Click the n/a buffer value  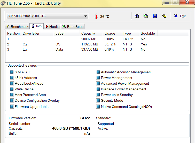tap(87, 133)
